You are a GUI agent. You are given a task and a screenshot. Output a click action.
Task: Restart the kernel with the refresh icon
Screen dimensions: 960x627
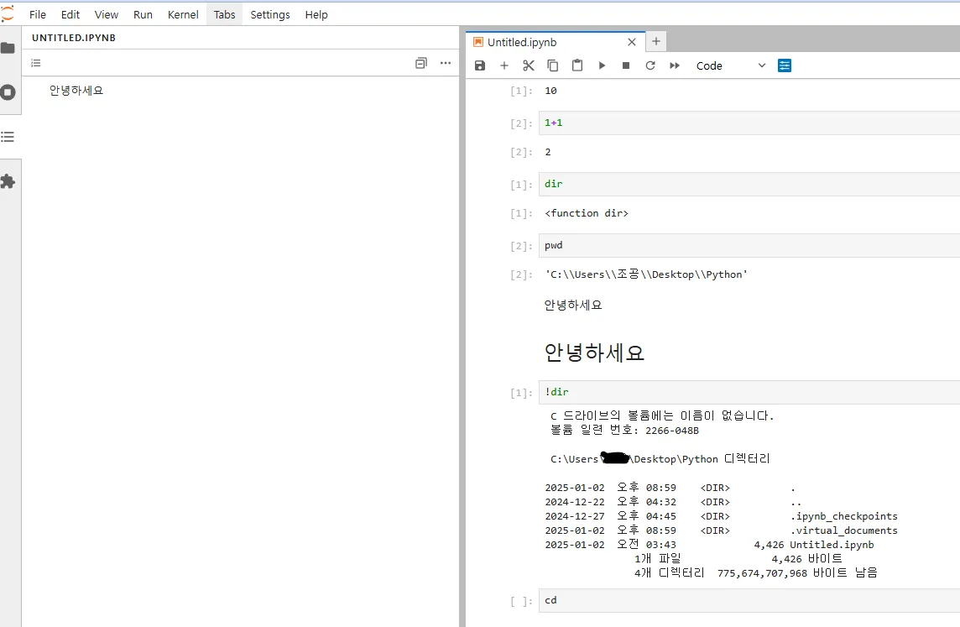point(650,65)
